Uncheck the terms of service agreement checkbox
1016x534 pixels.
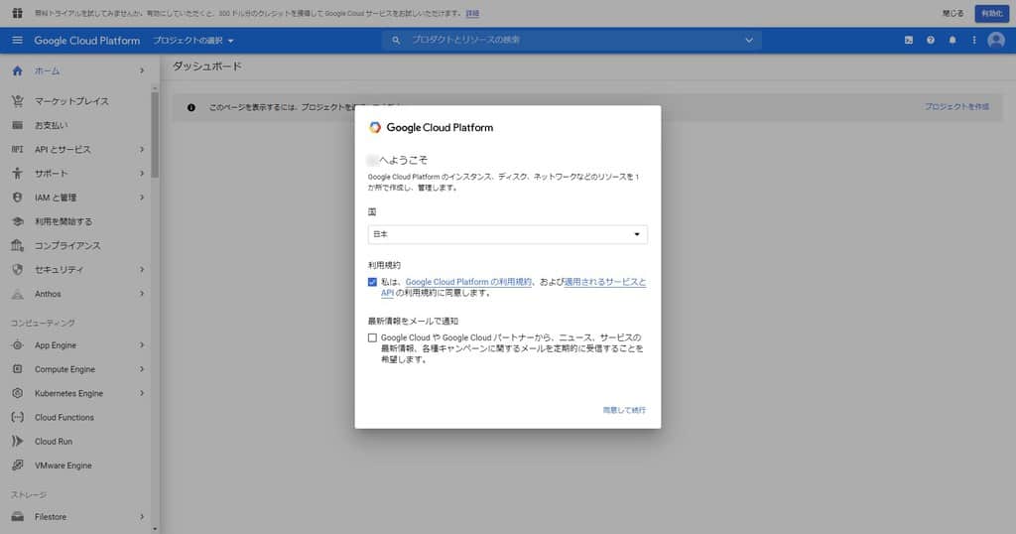pos(372,282)
